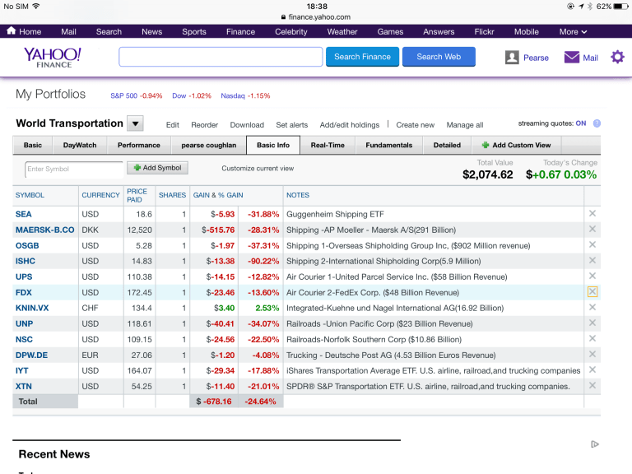The image size is (632, 474).
Task: Open Finance in the top navigation
Action: 240,31
